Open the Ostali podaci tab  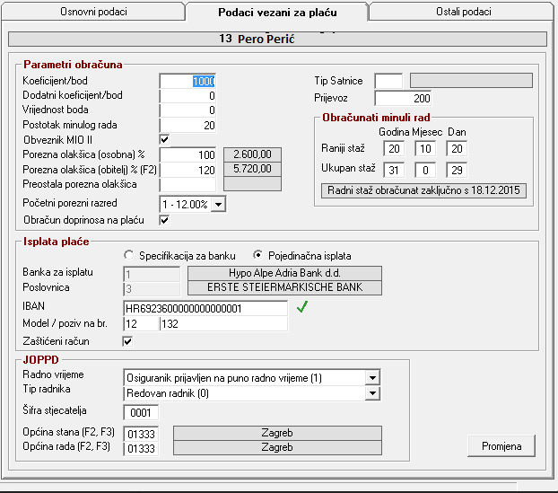tap(458, 12)
